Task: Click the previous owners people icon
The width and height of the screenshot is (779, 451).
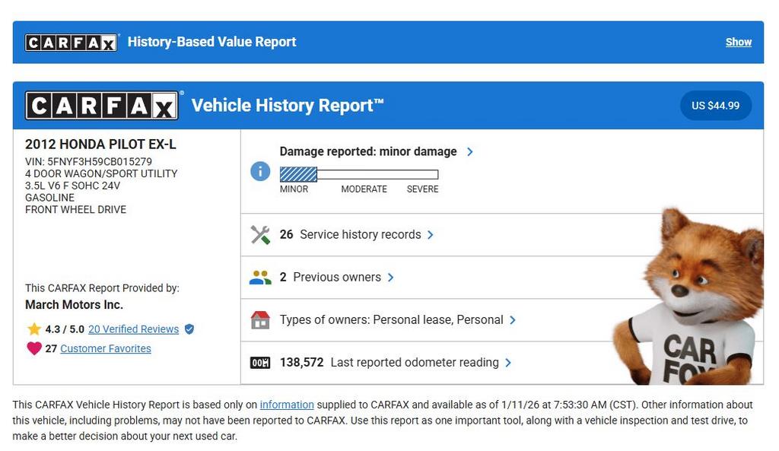Action: click(x=260, y=278)
